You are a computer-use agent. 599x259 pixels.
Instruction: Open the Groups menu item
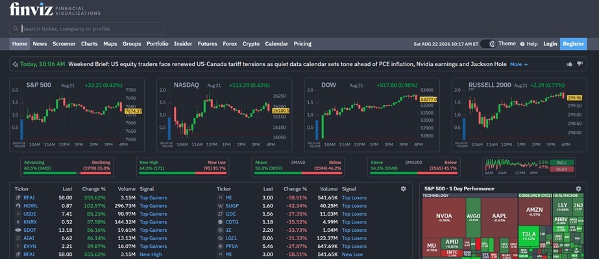[x=131, y=44]
